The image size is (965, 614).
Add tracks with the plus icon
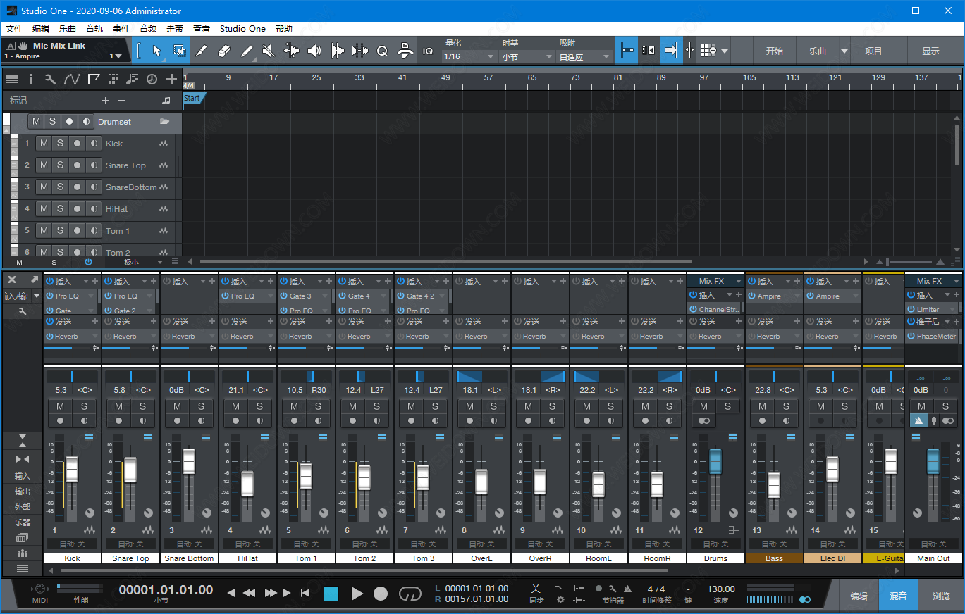(x=171, y=79)
